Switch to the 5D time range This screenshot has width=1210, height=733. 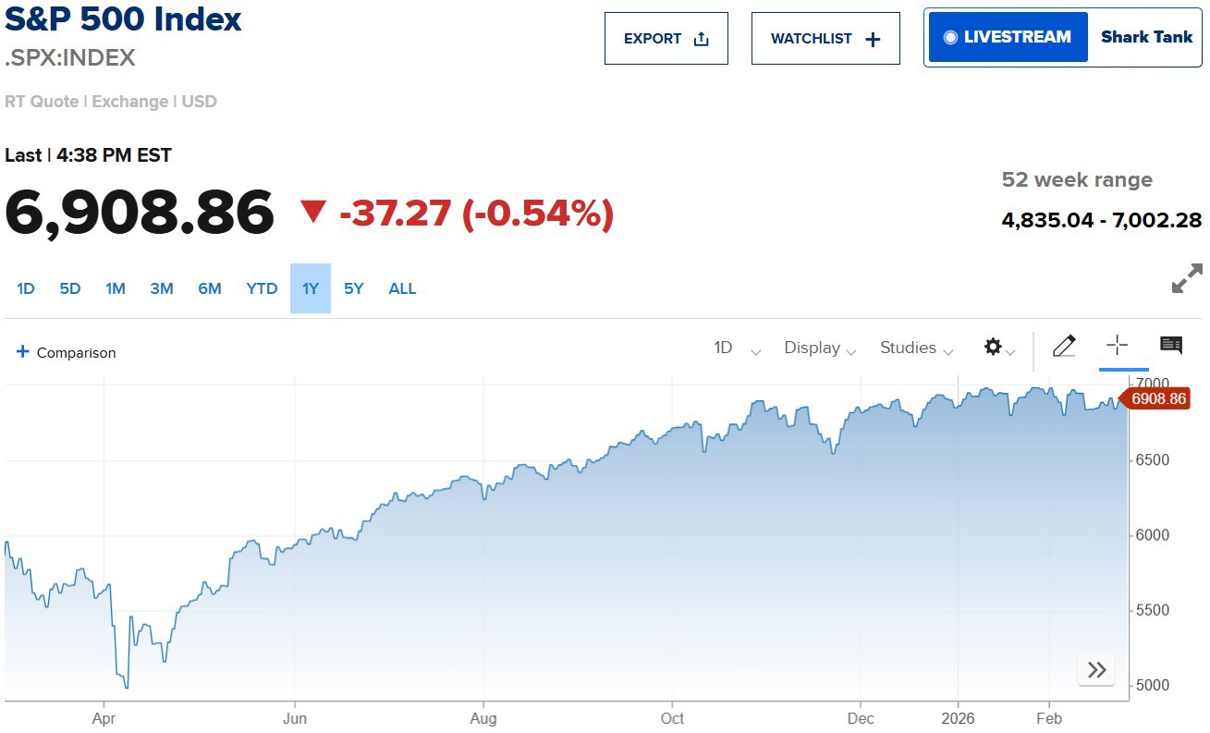pyautogui.click(x=70, y=288)
